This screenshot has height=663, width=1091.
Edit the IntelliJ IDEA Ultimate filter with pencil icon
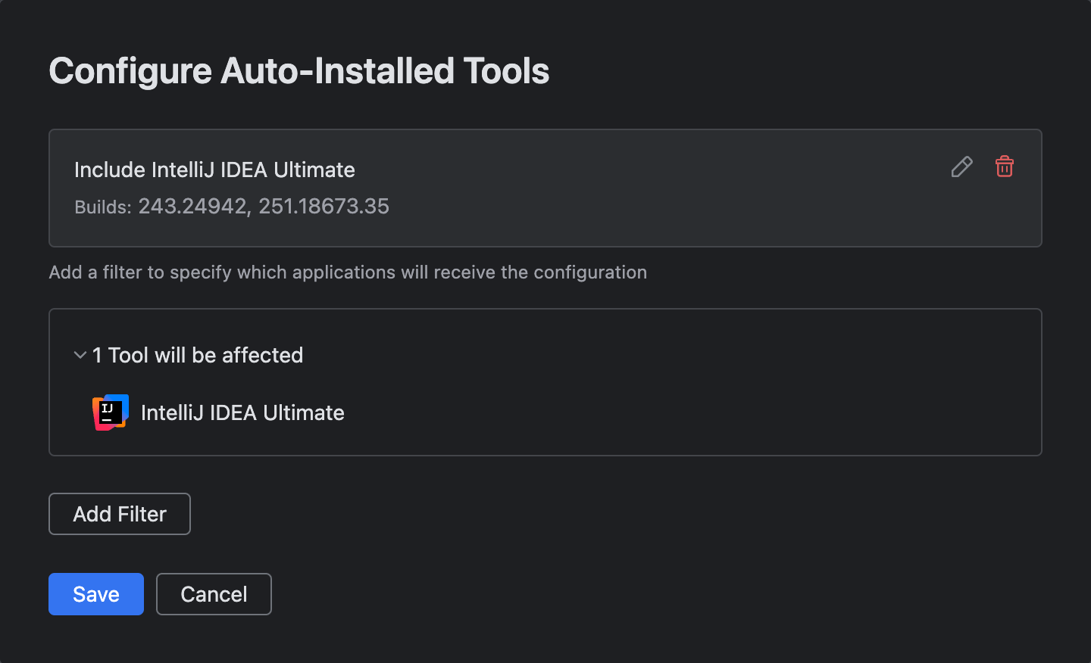click(x=961, y=167)
